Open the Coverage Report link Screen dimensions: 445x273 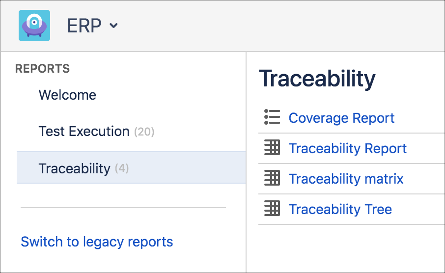(341, 118)
